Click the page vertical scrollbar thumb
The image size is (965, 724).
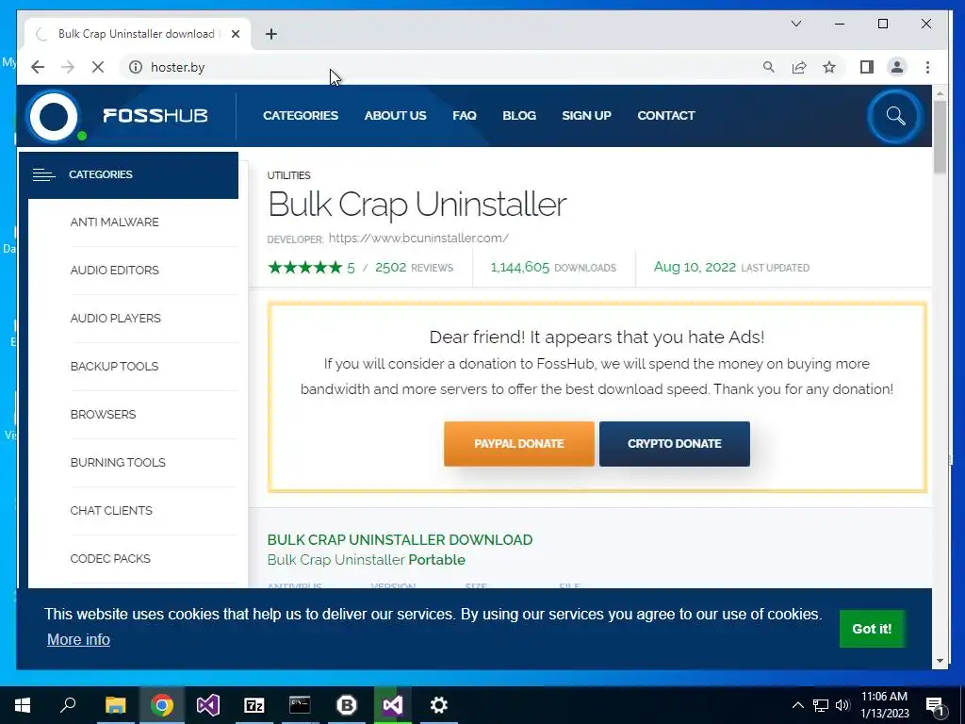tap(940, 136)
